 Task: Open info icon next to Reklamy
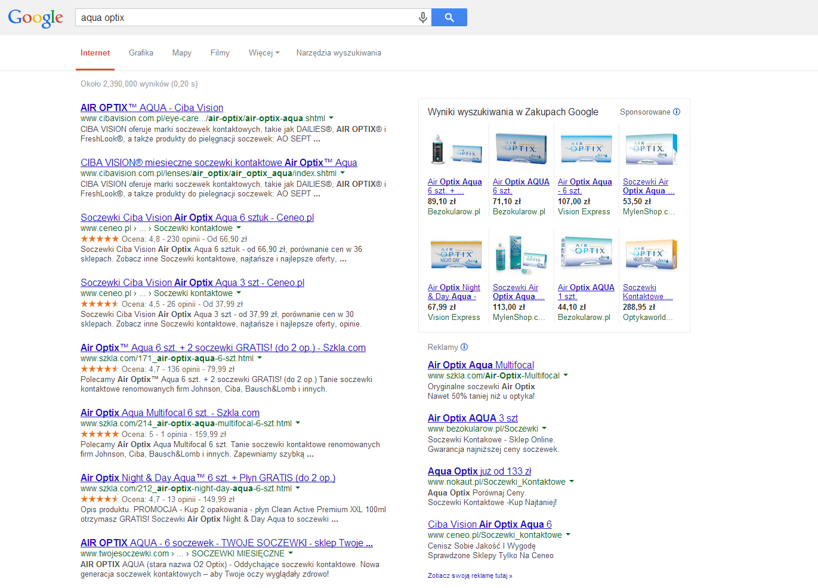coord(464,347)
